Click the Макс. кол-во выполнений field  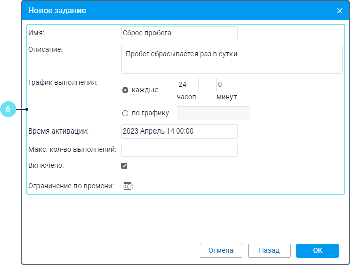pos(179,150)
